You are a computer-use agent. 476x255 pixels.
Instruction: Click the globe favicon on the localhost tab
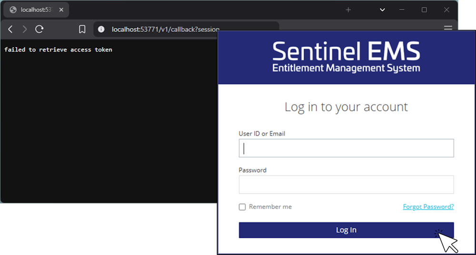coord(13,10)
